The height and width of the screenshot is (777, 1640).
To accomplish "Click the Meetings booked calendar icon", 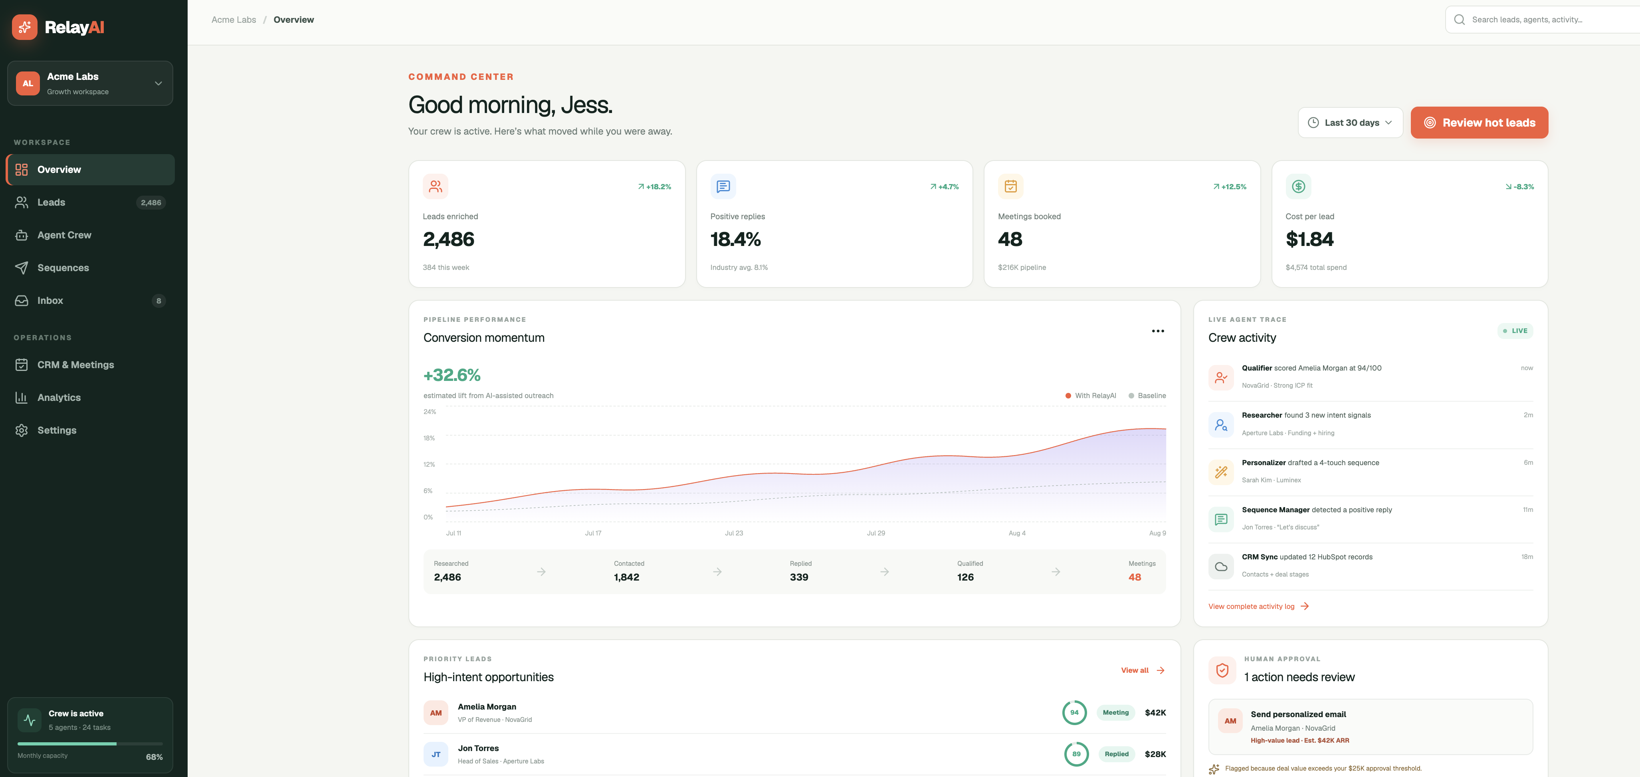I will click(x=1010, y=186).
